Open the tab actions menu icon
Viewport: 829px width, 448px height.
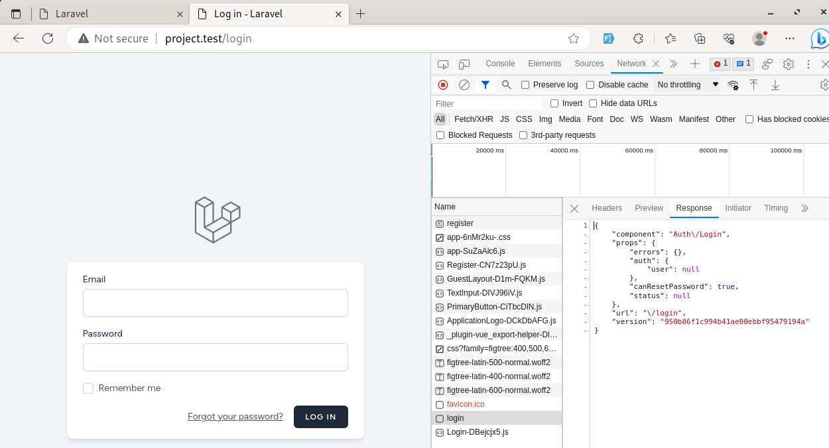[16, 14]
